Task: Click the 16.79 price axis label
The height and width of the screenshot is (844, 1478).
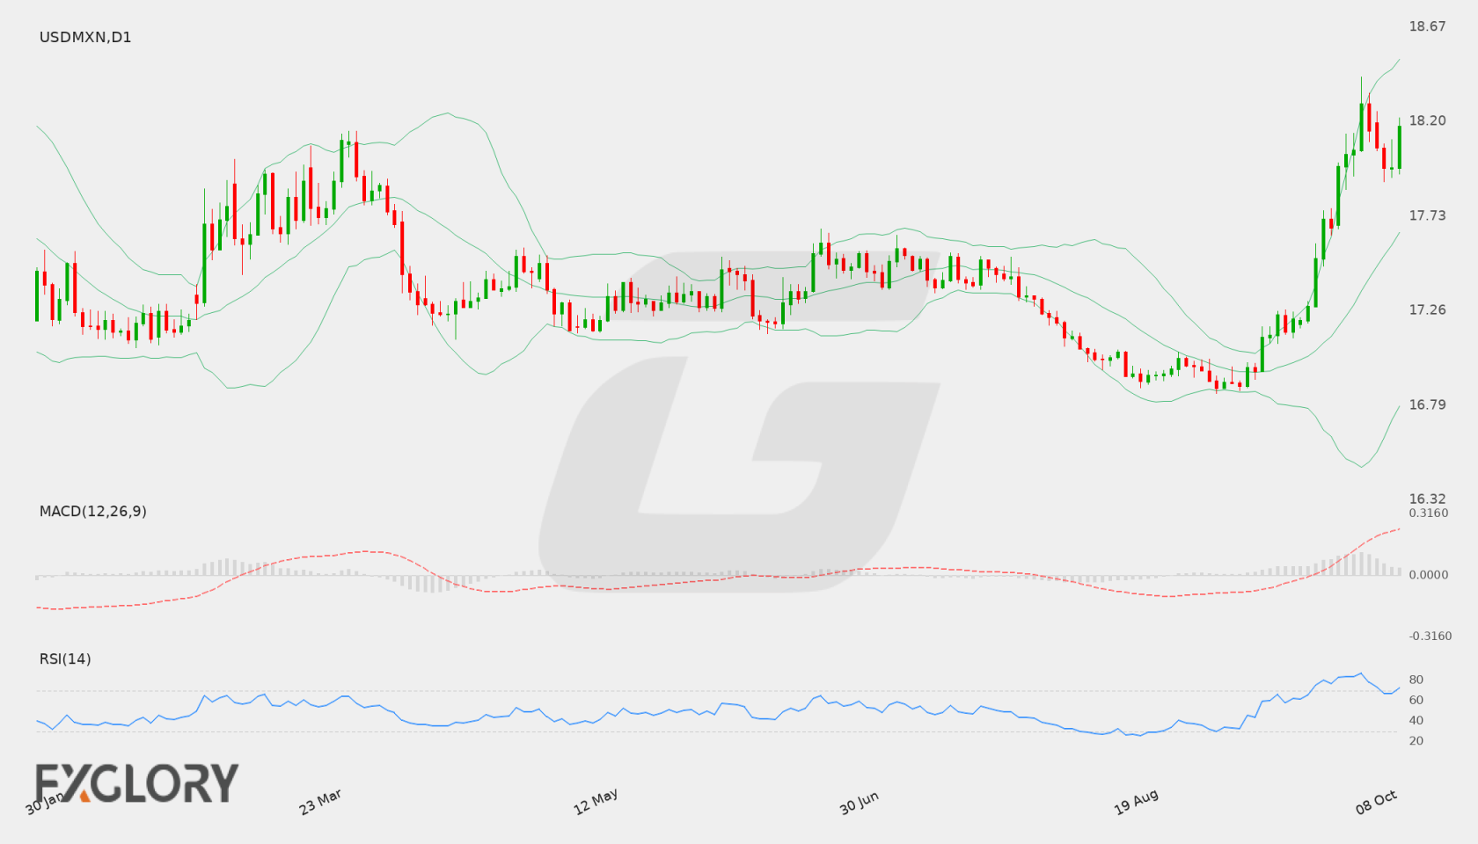Action: click(x=1427, y=404)
